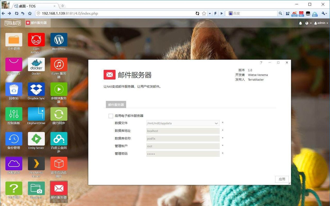Switch to 邮件服务器 taskbar item in the top bar
Viewport: 330px width, 206px height.
coord(37,23)
